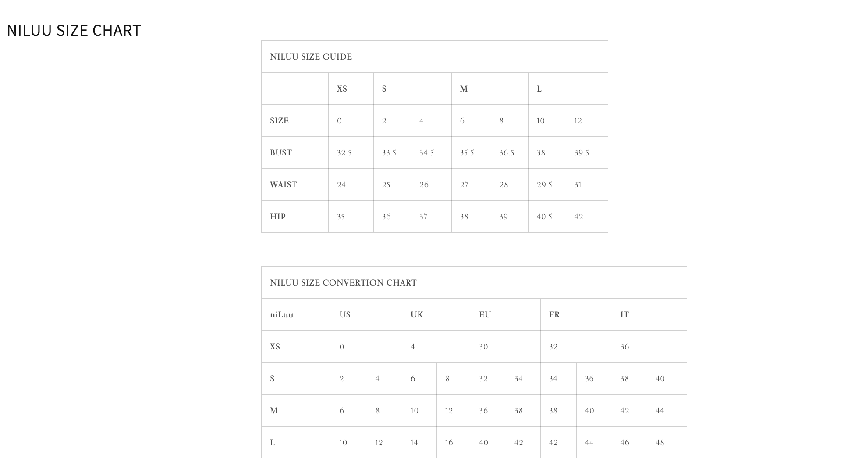Screen dimensions: 862x476
Task: Click the NILUU SIZE CONVERTION CHART title
Action: [x=343, y=283]
